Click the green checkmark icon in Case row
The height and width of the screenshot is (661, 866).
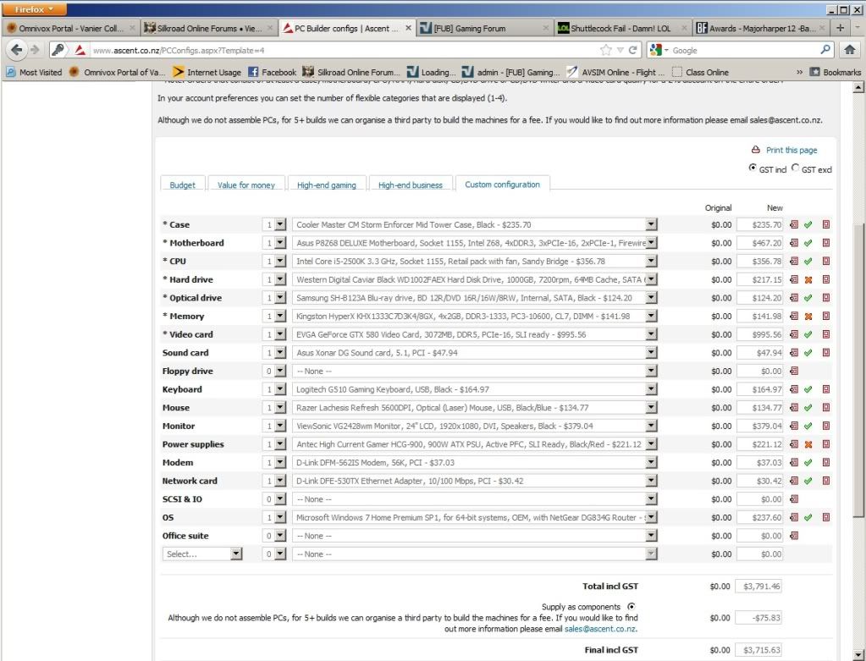point(808,225)
